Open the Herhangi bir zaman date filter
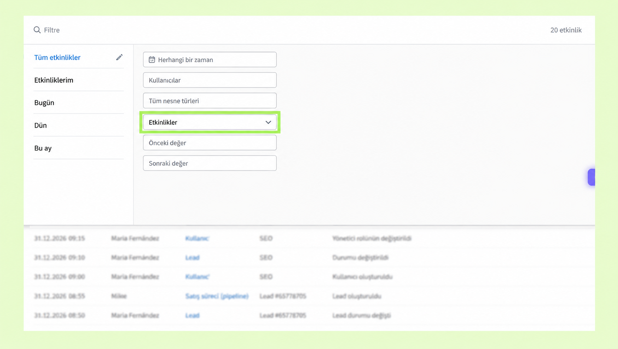 coord(210,60)
